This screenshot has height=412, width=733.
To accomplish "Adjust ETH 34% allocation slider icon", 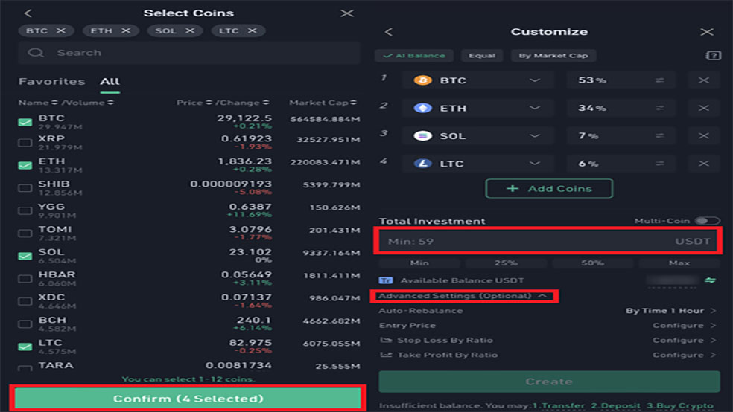I will [659, 108].
